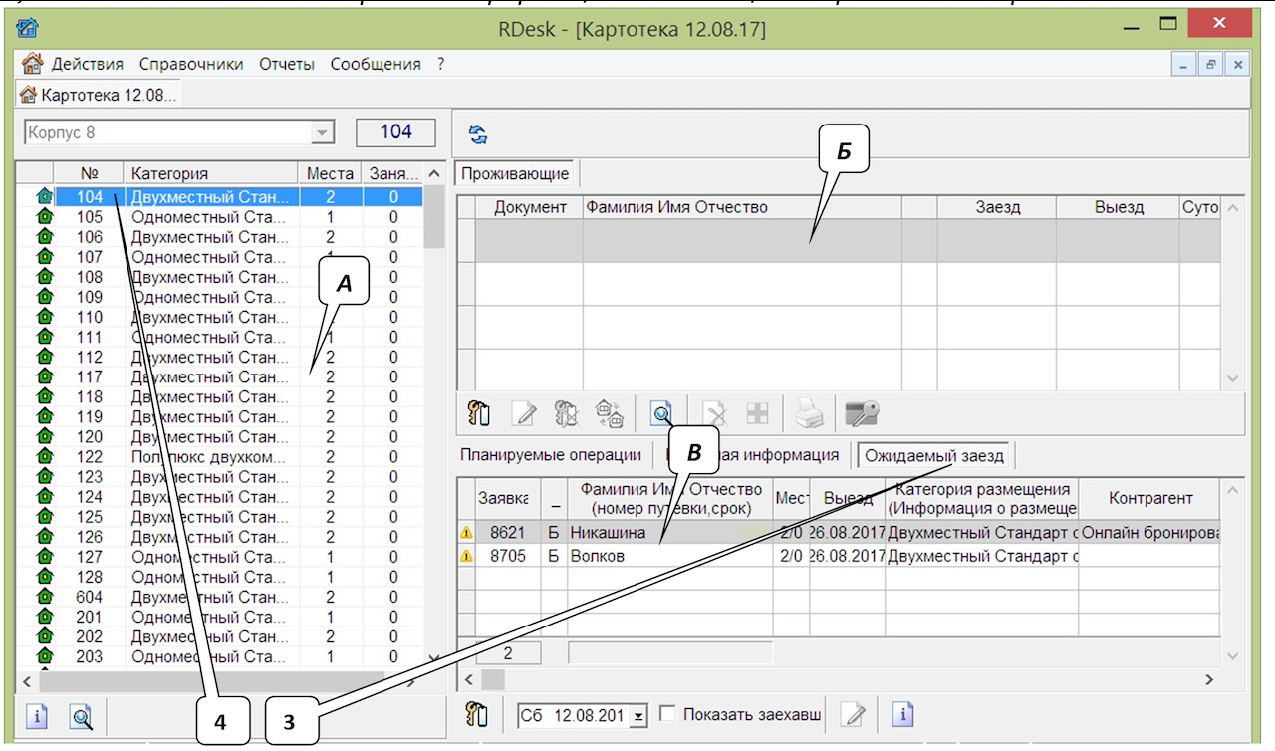Select room 105 in the room list

[x=90, y=217]
